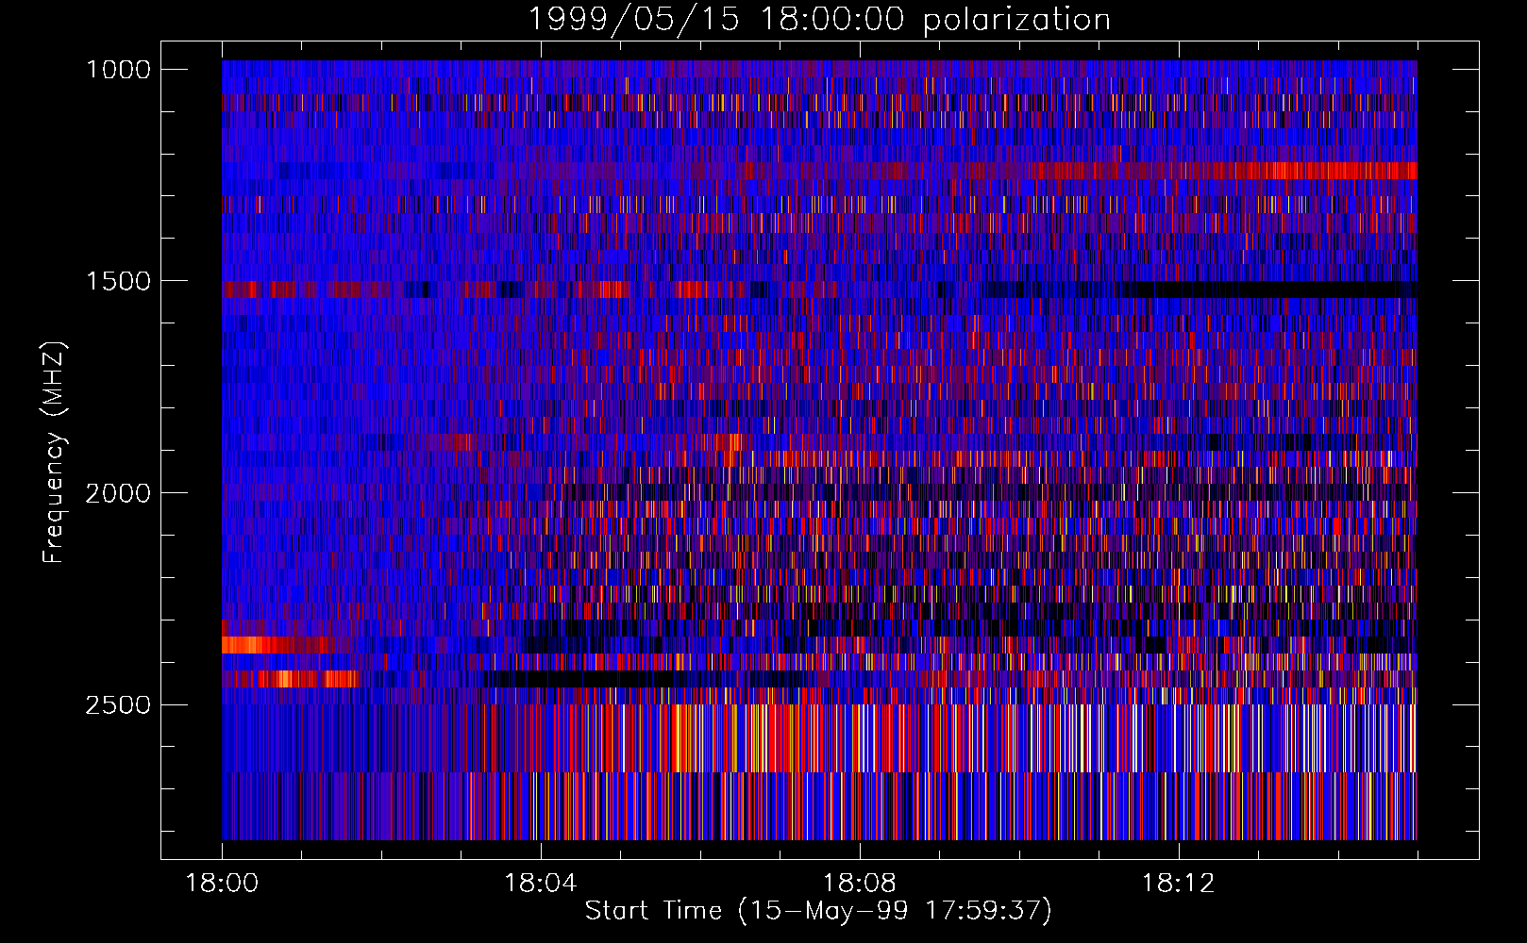Select the 'Frequency (MHZ)' y-axis label
Viewport: 1527px width, 943px height.
click(54, 452)
